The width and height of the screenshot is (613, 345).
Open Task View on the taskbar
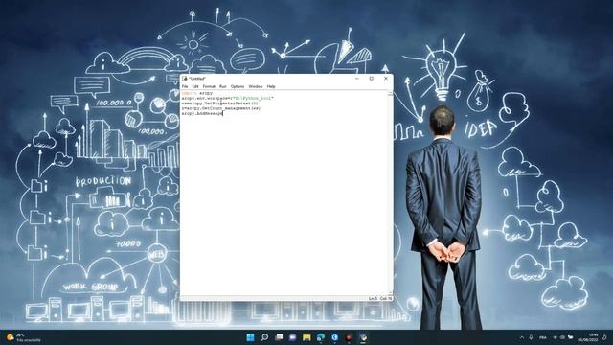point(279,337)
